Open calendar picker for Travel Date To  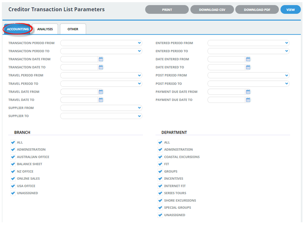[x=101, y=100]
